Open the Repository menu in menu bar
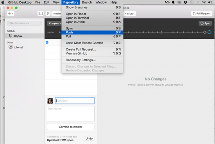The image size is (215, 144). click(71, 2)
